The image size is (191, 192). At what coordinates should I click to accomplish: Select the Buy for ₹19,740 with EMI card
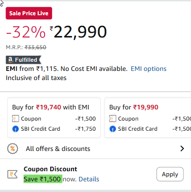54,118
